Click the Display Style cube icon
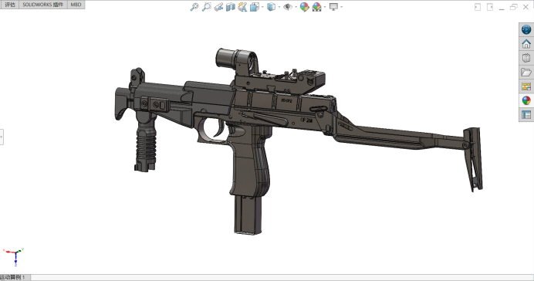Viewport: 534px width, 281px height. [271, 7]
